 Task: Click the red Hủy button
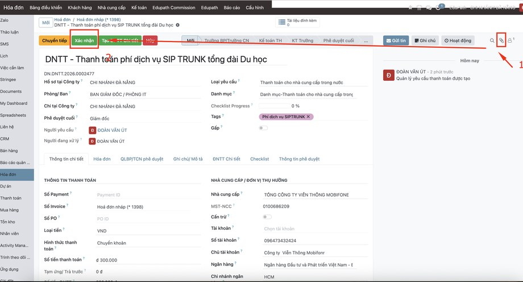coord(150,41)
